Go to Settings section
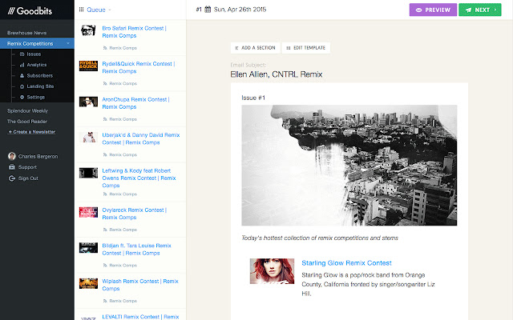513x320 pixels. tap(35, 98)
